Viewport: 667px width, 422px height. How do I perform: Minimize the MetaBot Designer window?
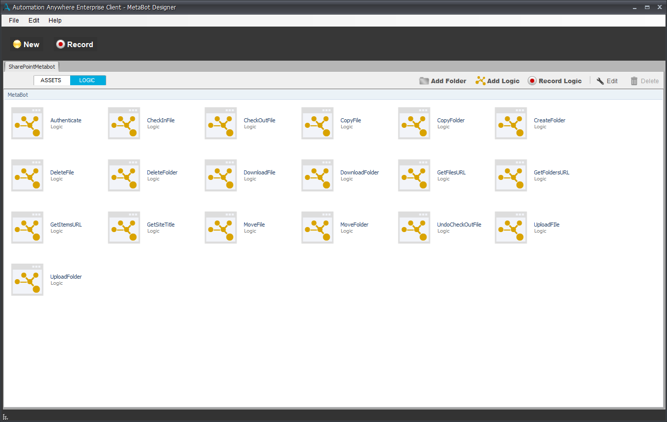click(635, 8)
